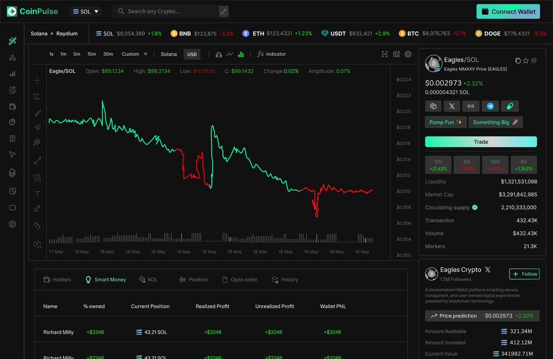Select ETH in the ticker strip

(x=277, y=34)
